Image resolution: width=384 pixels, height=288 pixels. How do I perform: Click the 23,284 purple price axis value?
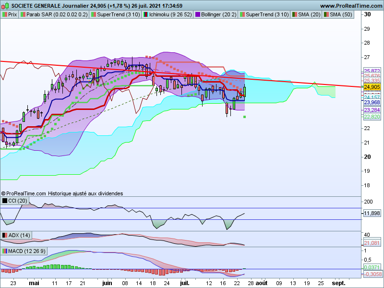pyautogui.click(x=372, y=110)
